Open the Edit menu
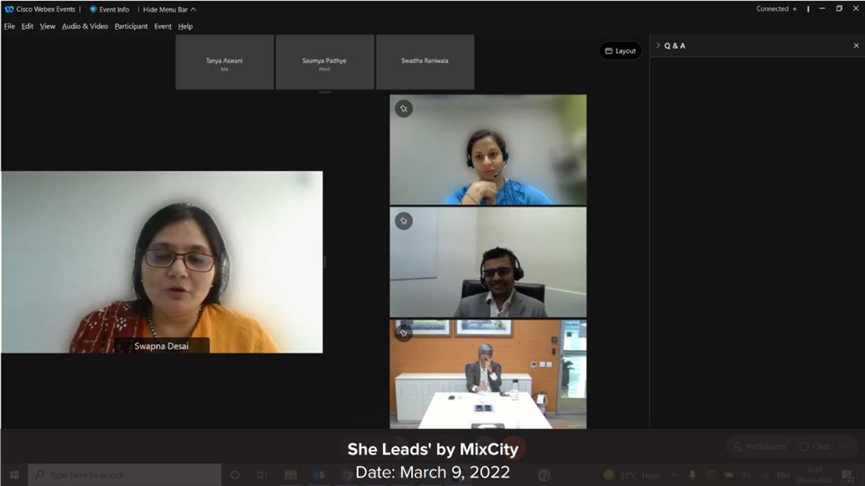The image size is (865, 486). click(x=27, y=27)
